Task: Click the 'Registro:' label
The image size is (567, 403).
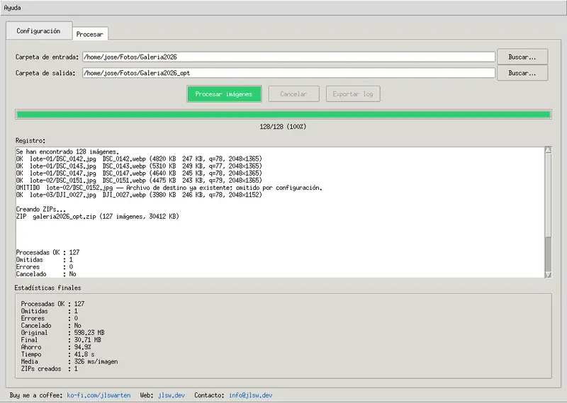Action: 30,141
